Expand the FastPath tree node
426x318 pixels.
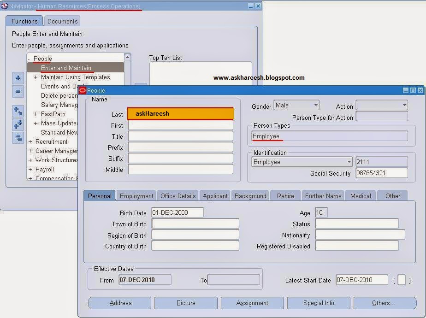pyautogui.click(x=35, y=114)
